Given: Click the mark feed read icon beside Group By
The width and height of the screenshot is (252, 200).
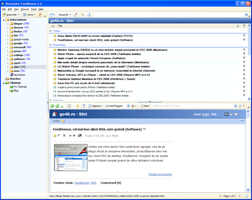Looking at the screenshot, I should [76, 15].
